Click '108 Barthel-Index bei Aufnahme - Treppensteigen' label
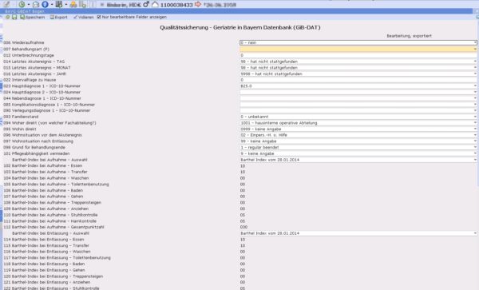Viewport: 479px width, 290px height. coord(52,203)
